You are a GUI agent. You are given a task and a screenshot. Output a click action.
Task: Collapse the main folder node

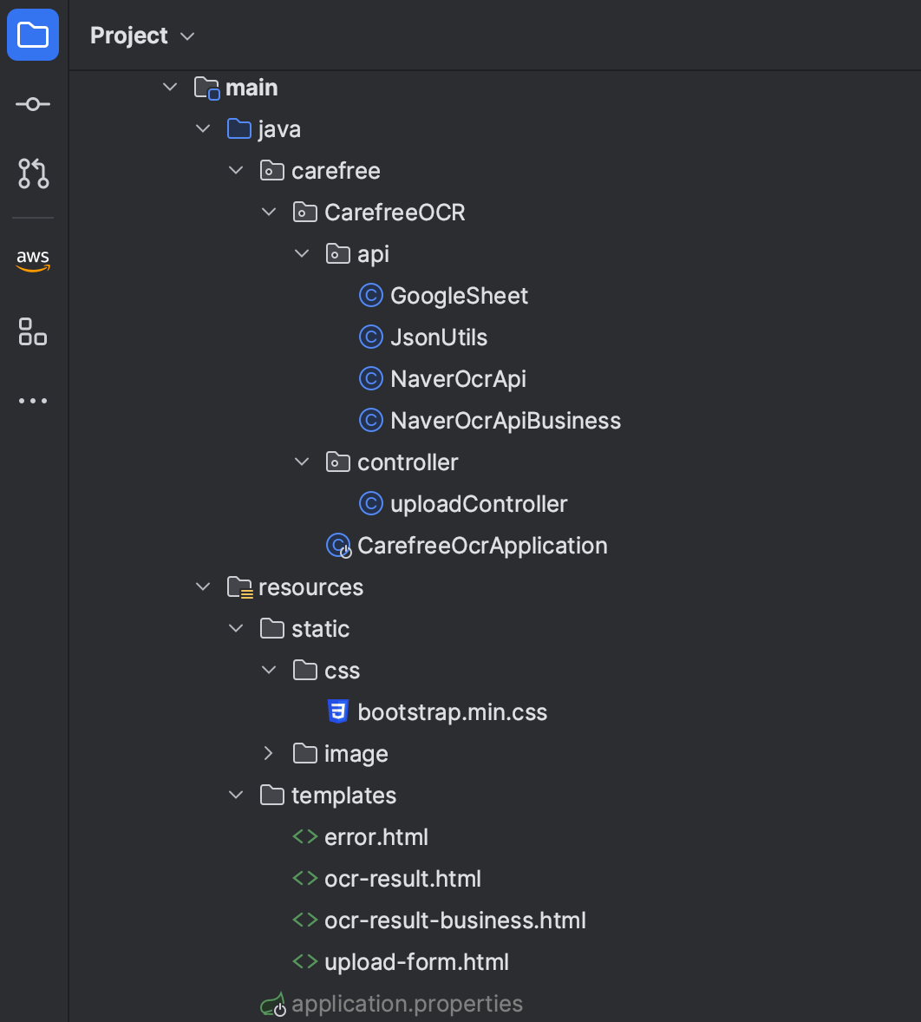point(169,87)
